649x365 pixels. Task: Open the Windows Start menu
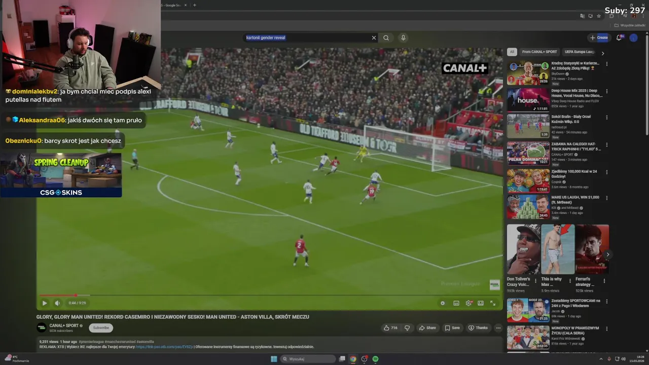[274, 359]
